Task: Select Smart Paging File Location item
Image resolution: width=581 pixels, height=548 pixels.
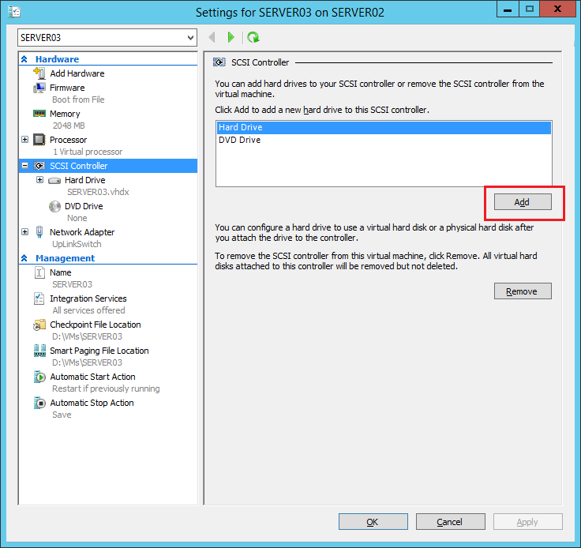Action: click(99, 351)
